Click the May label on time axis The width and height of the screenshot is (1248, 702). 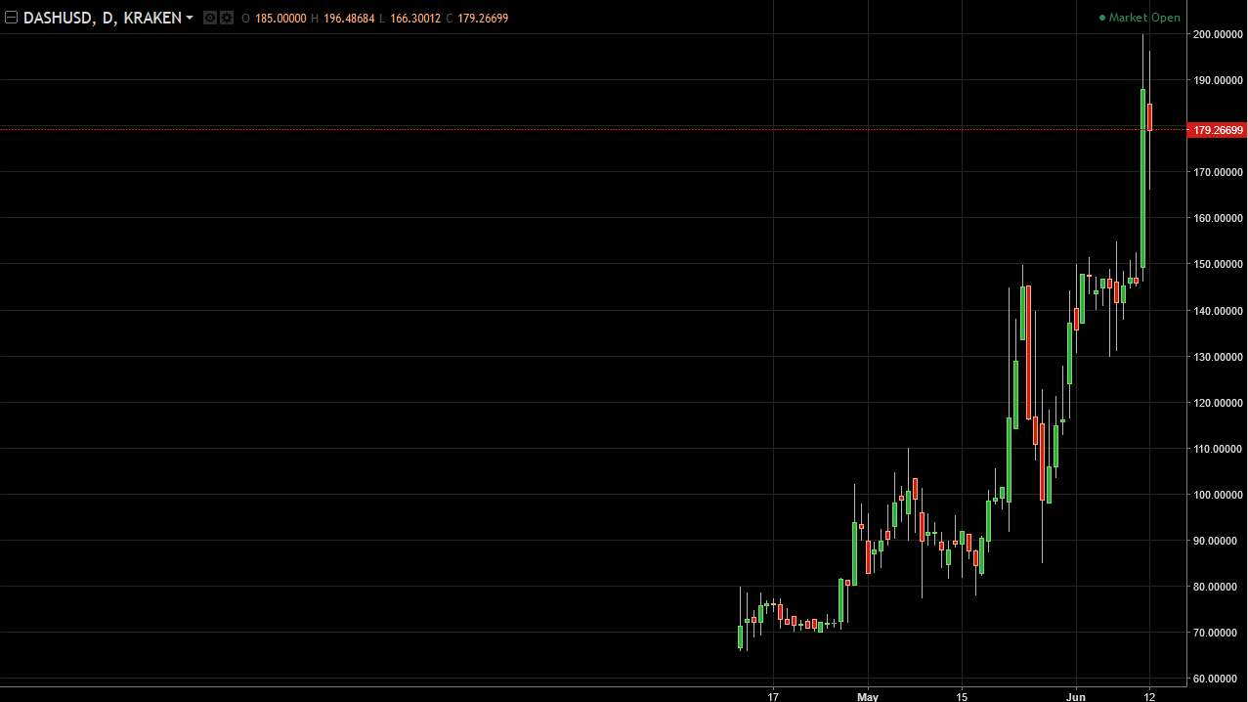click(868, 697)
